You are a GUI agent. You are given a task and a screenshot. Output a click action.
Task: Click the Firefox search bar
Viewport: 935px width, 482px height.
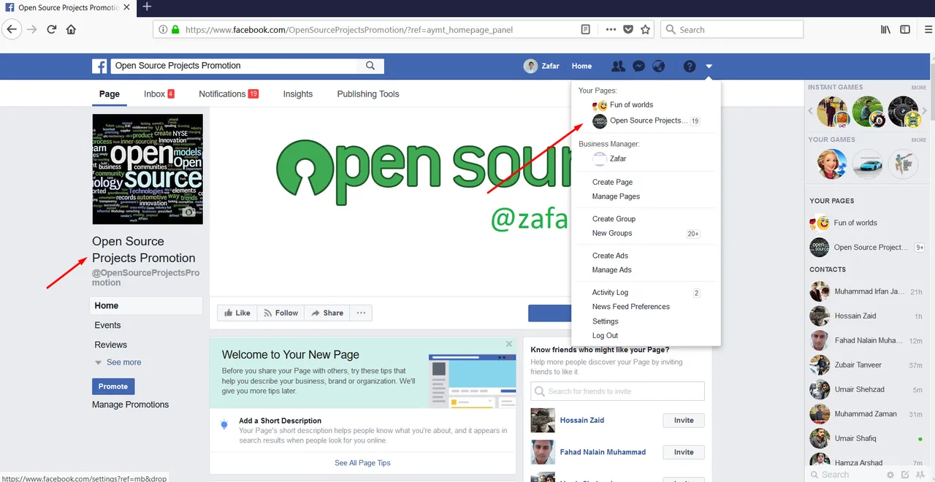pyautogui.click(x=731, y=29)
